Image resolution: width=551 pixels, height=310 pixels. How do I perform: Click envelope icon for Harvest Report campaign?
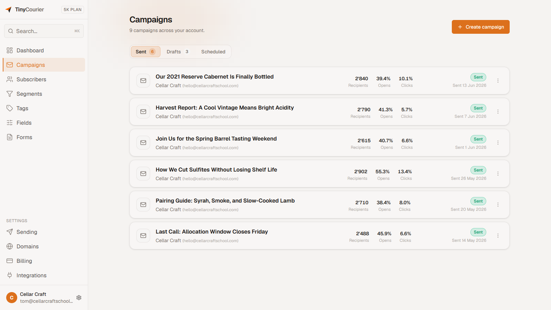click(143, 112)
